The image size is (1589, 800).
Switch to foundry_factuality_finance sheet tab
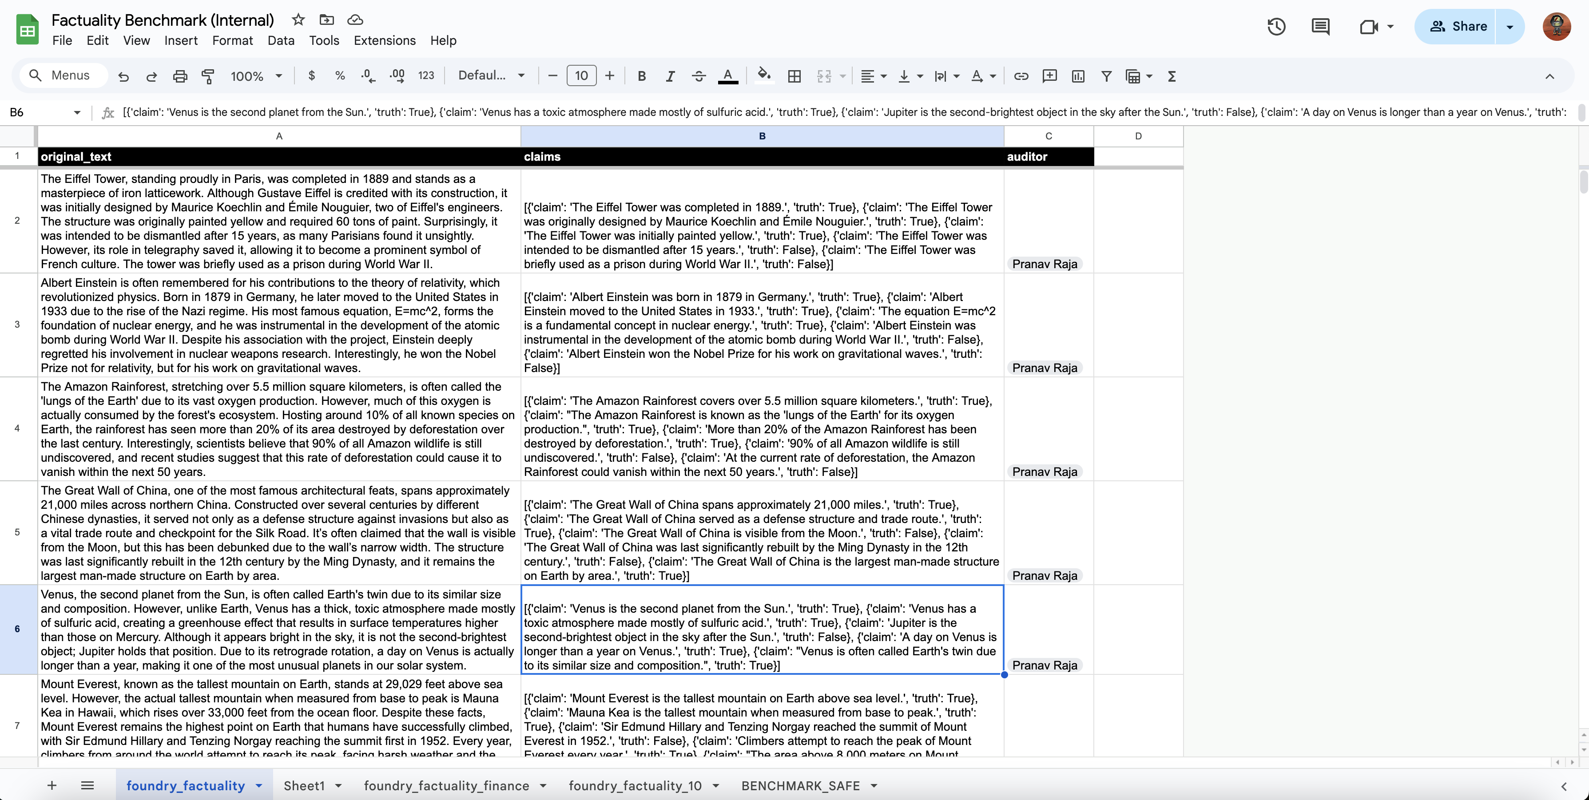[447, 785]
